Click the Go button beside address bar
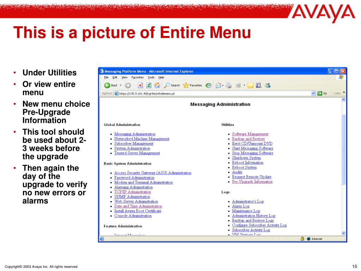This screenshot has width=361, height=271. [x=322, y=93]
